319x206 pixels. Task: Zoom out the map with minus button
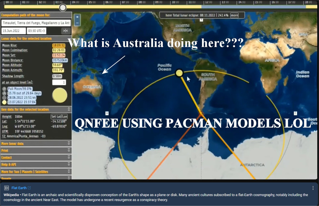(x=77, y=23)
